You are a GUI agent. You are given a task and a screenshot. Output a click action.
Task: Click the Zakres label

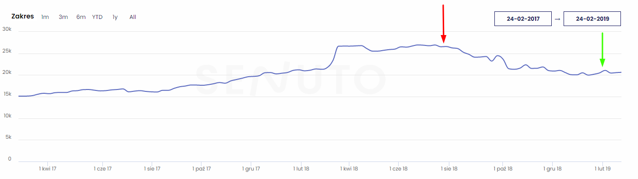23,16
